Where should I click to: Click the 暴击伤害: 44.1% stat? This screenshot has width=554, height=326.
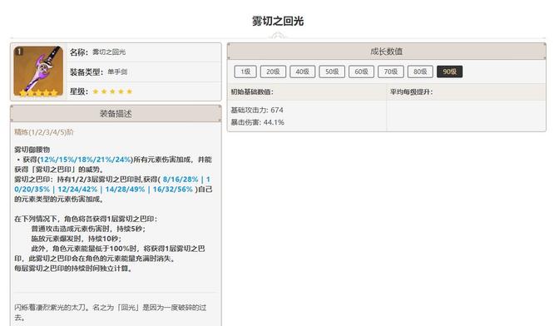[257, 122]
